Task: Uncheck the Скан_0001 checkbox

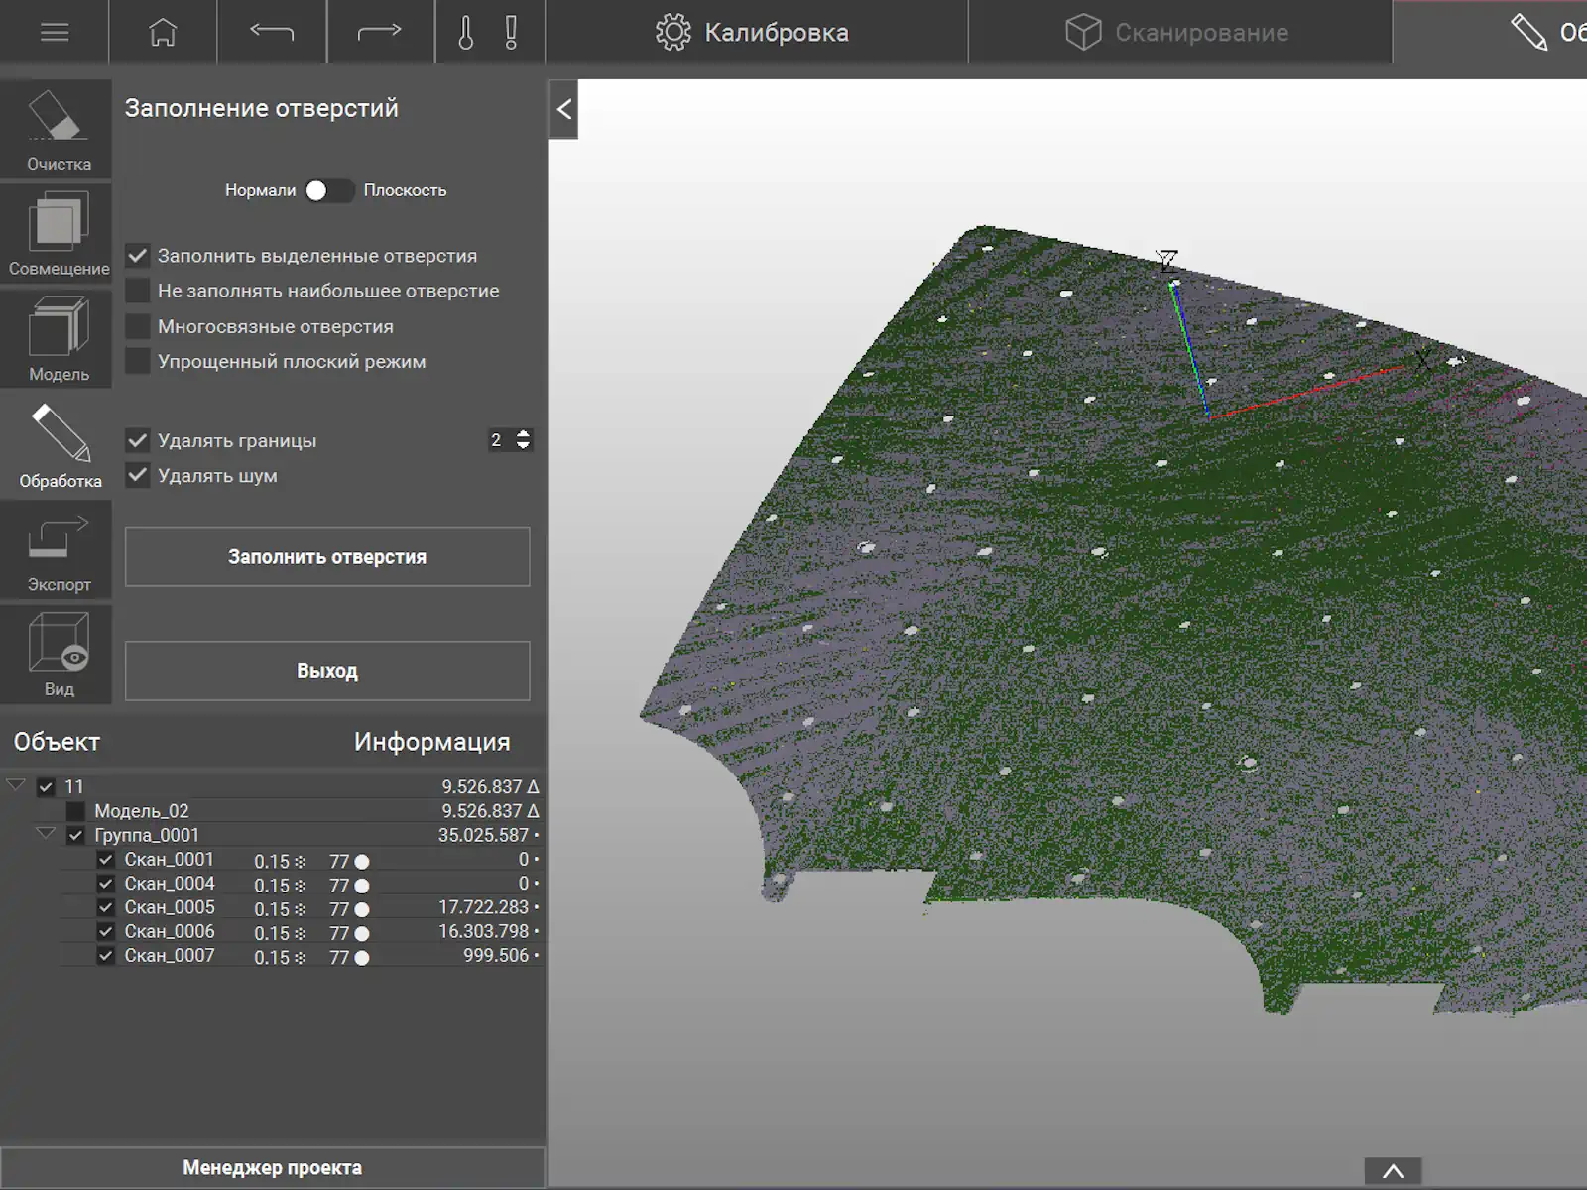Action: click(105, 860)
